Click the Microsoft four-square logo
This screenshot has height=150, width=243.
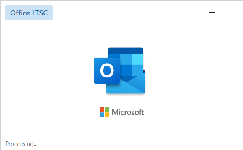point(104,112)
